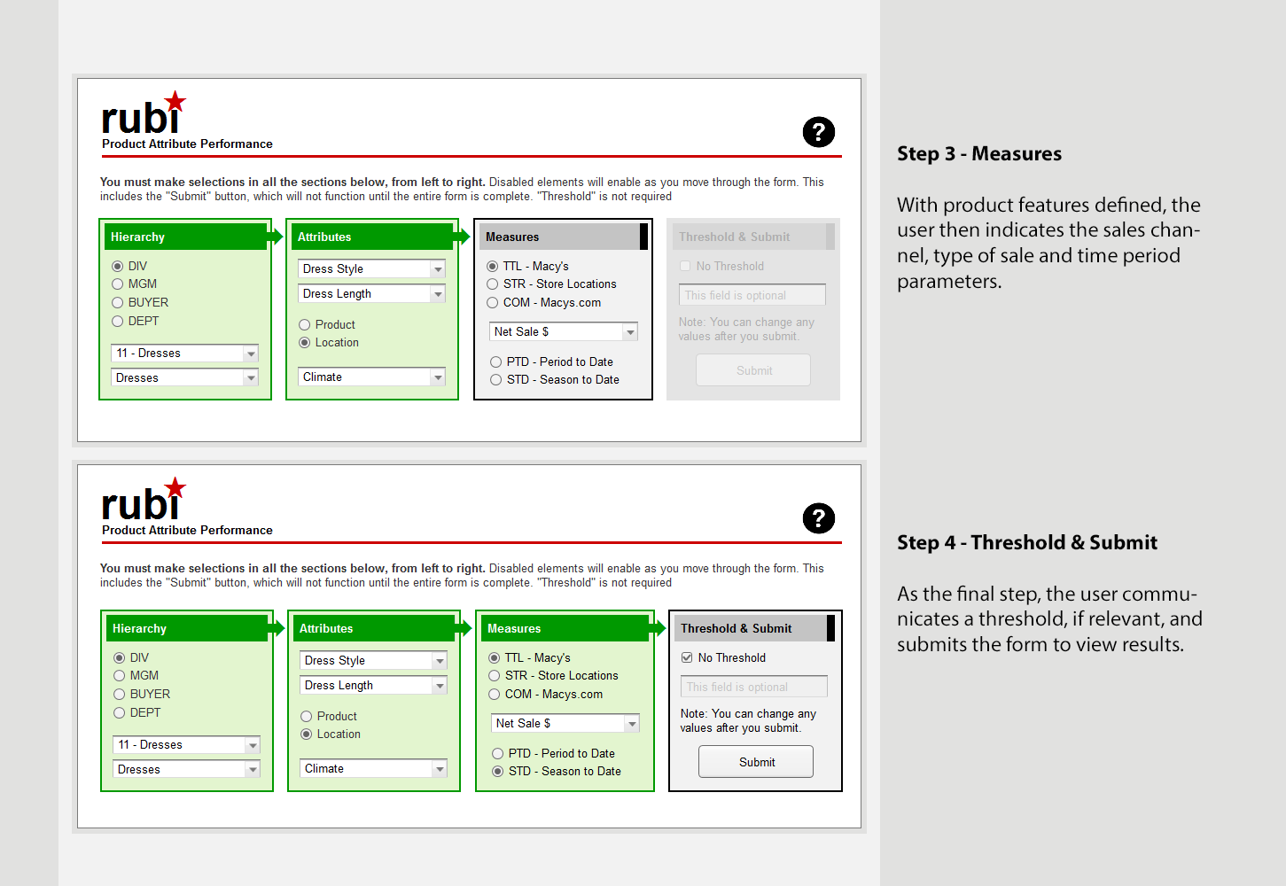Expand Dress Length dropdown in Step 4 form
This screenshot has width=1286, height=886.
(x=373, y=685)
